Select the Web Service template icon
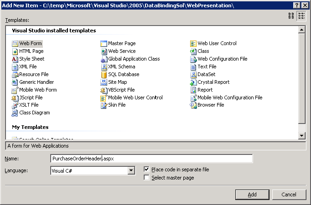The height and width of the screenshot is (205, 311). (104, 51)
